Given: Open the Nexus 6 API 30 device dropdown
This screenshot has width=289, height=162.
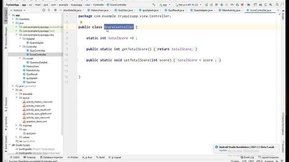Looking at the screenshot, I should click(x=188, y=5).
